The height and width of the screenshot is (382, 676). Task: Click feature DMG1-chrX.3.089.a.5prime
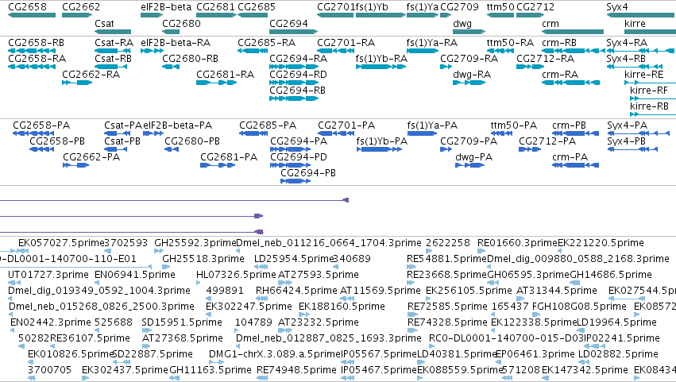click(x=275, y=354)
